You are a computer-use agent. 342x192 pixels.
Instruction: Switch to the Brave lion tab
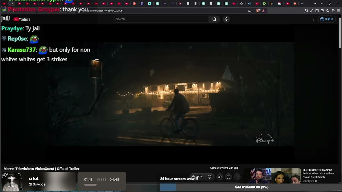click(x=295, y=3)
